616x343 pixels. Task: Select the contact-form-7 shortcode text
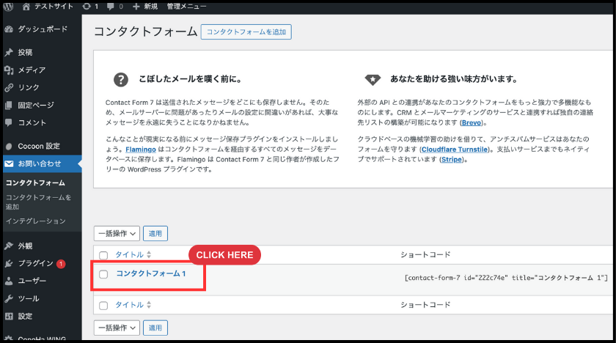(x=507, y=278)
